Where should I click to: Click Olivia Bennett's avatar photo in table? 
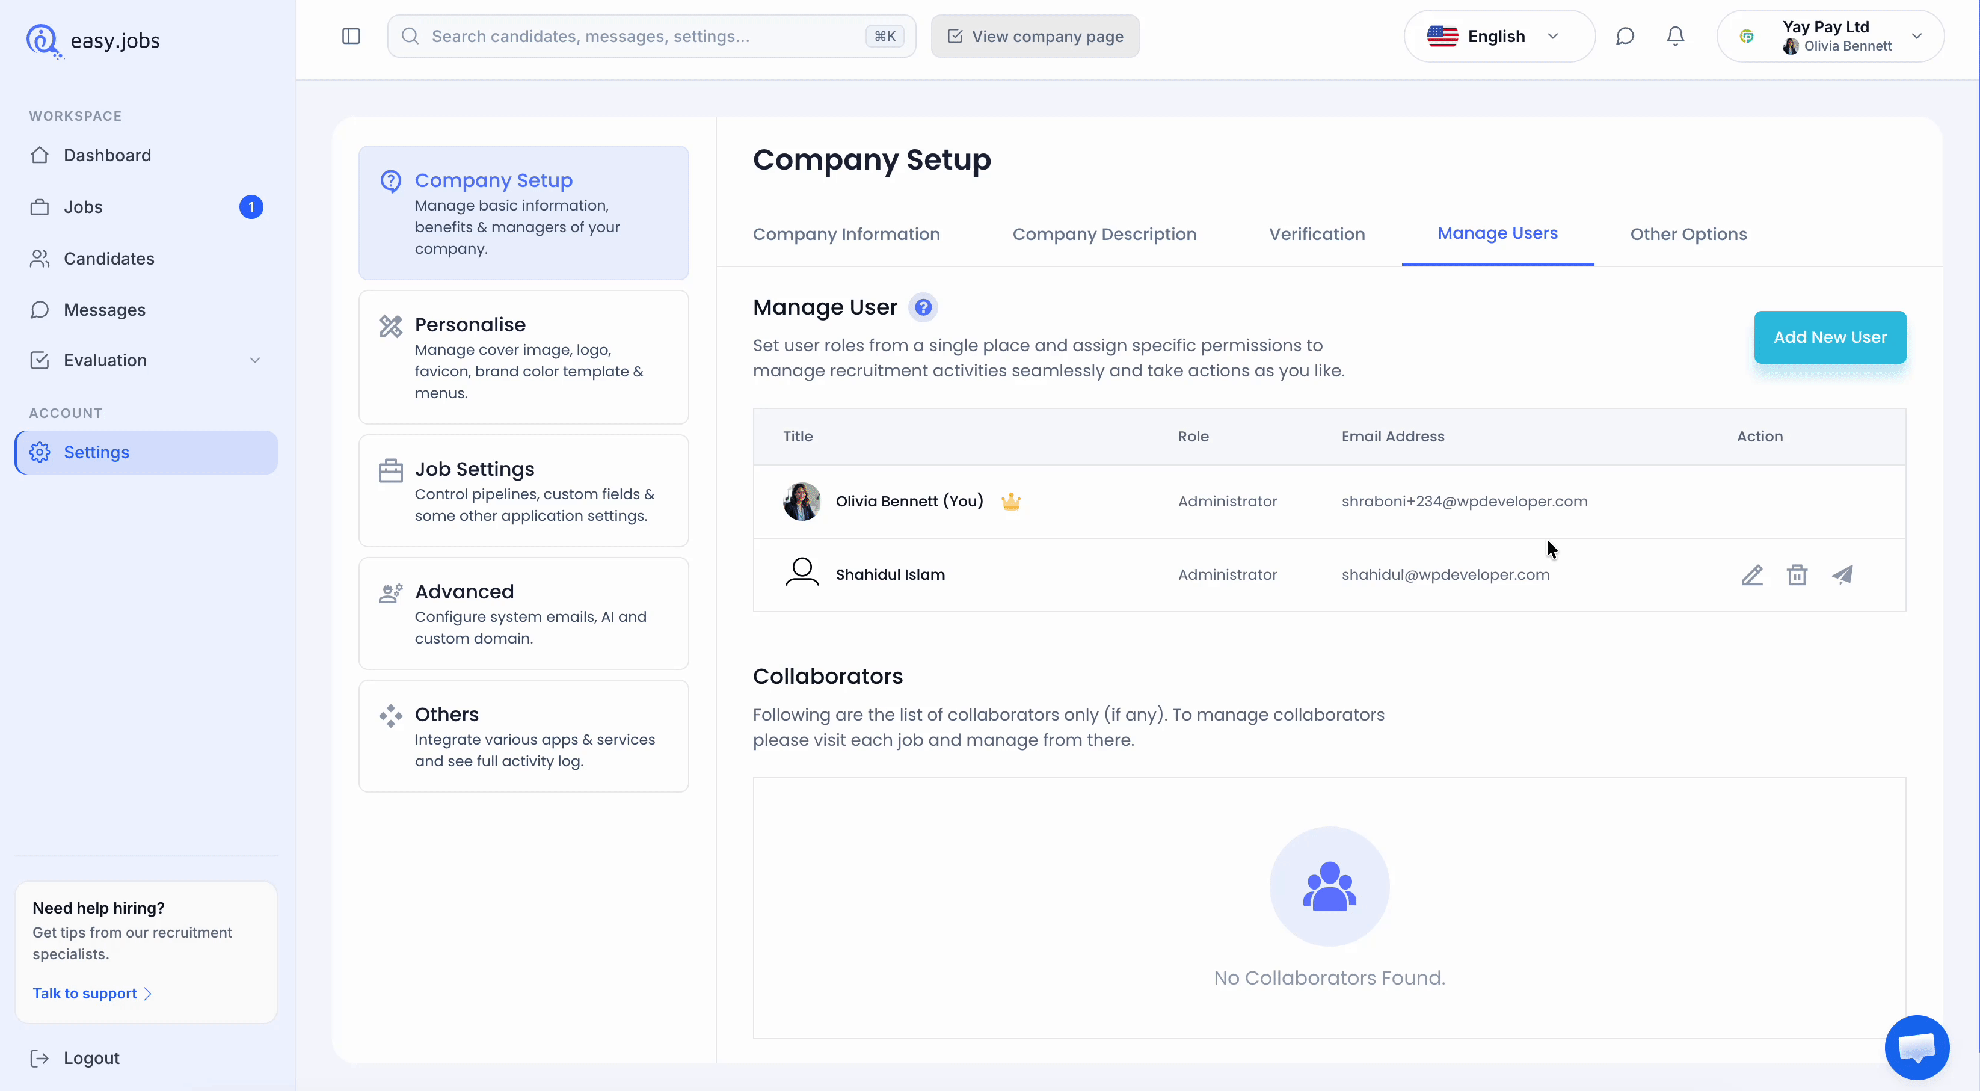coord(802,501)
